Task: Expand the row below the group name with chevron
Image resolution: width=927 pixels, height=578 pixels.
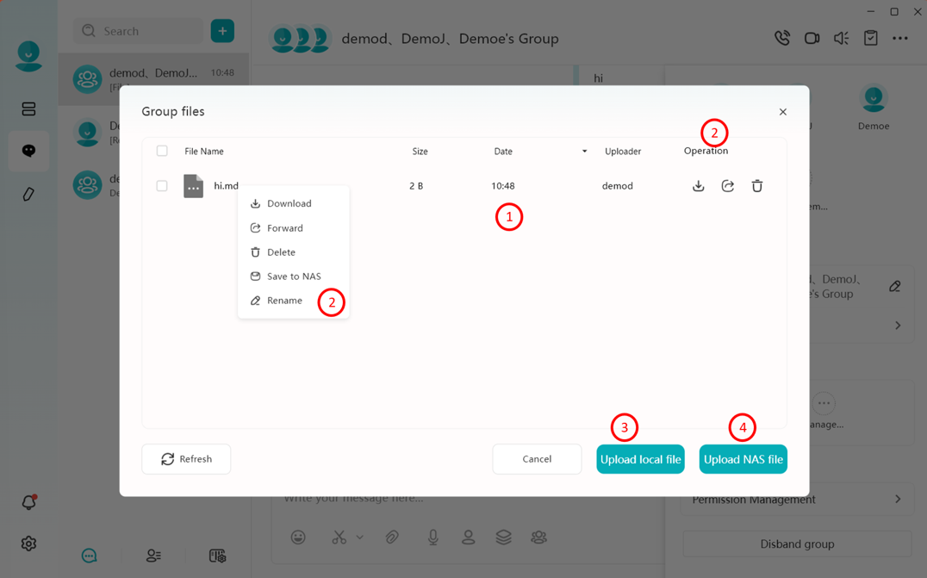Action: click(898, 325)
